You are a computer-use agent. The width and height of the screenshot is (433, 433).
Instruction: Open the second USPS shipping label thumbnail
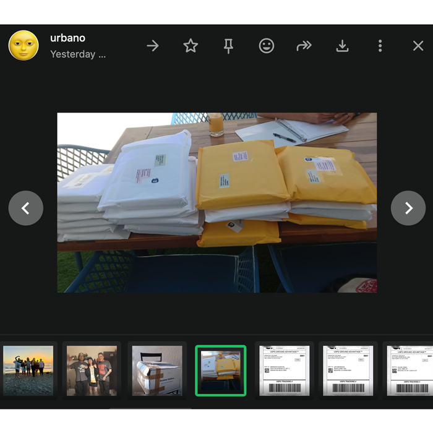[348, 370]
